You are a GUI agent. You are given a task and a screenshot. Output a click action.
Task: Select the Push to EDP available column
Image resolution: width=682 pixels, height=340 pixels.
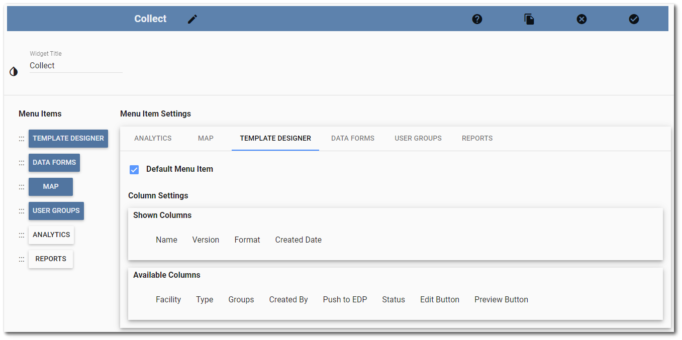(x=345, y=299)
